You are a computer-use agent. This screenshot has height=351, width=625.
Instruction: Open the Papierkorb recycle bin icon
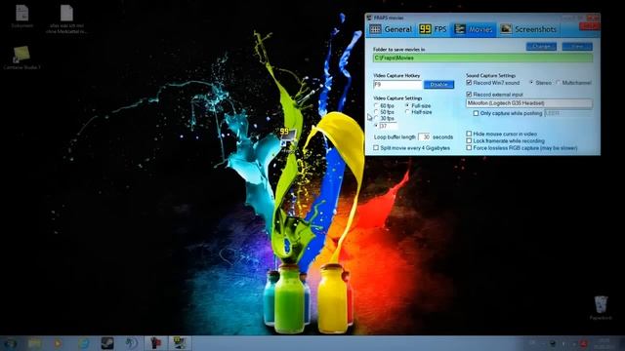point(601,308)
